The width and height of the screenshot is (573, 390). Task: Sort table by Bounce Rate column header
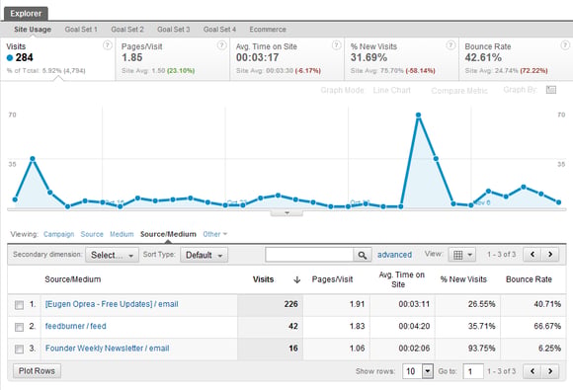[x=529, y=279]
